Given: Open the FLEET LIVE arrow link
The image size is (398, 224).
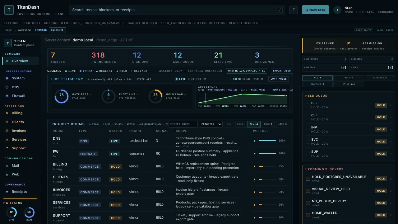Looking at the screenshot, I should point(137,94).
